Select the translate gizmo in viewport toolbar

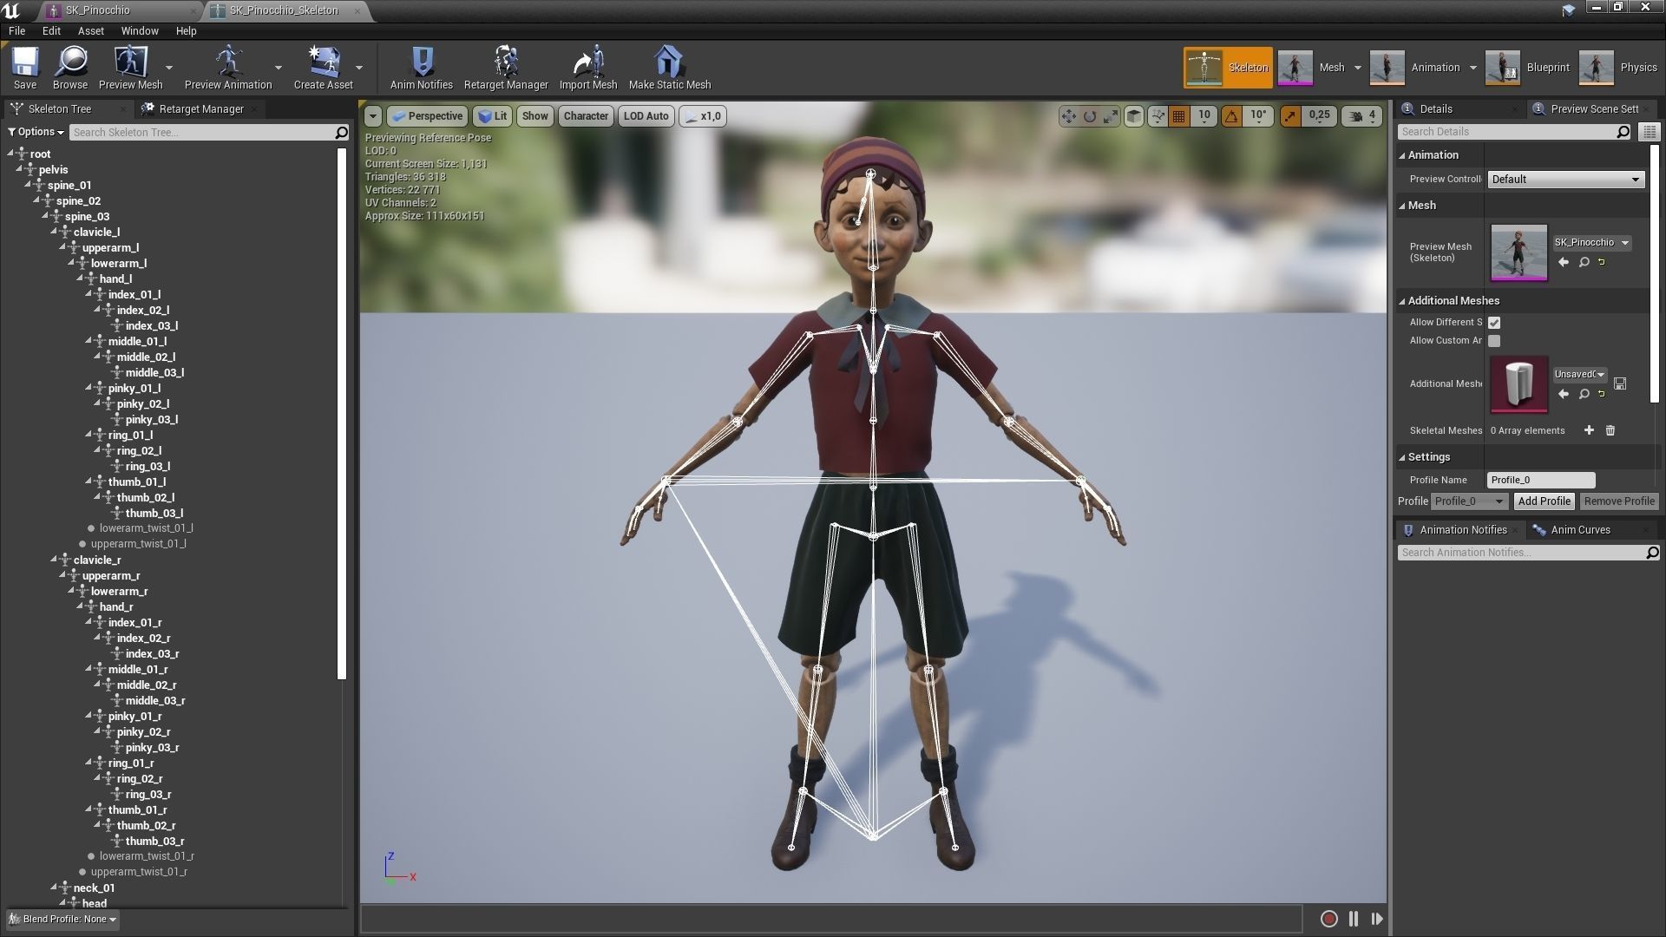click(x=1068, y=116)
